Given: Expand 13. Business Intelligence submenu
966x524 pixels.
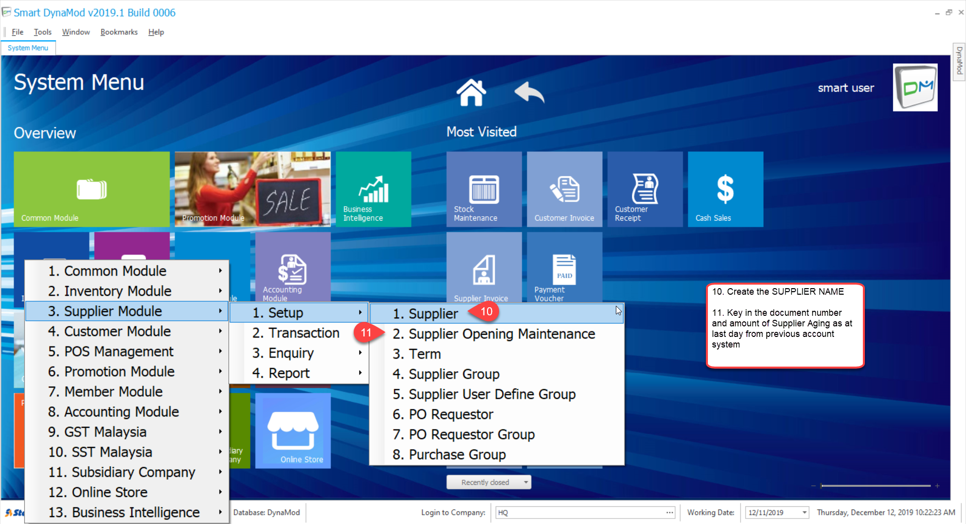Looking at the screenshot, I should (127, 512).
